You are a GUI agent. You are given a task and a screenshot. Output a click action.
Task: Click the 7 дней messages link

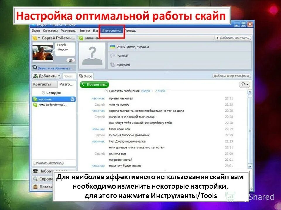click(x=160, y=91)
